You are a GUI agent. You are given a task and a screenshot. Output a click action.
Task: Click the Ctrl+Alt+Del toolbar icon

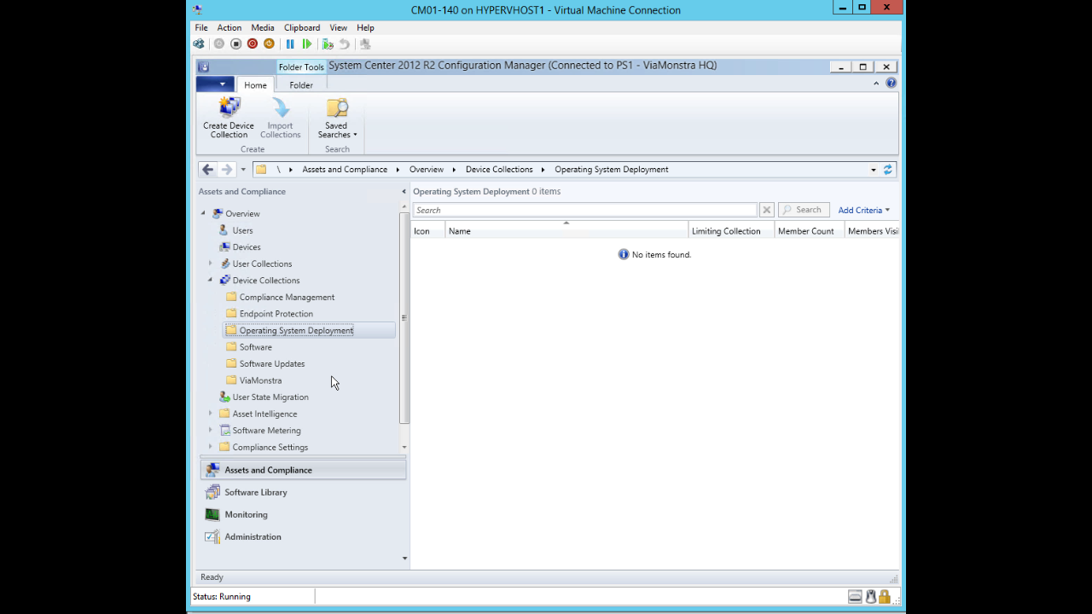click(x=199, y=44)
